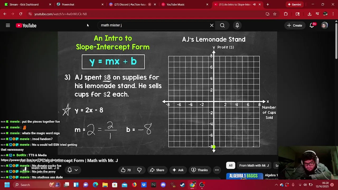Viewport: 338px width, 190px height.
Task: Open media controls in Chrome toolbar
Action: tap(317, 14)
